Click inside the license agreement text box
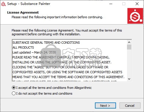The image size is (144, 112). tap(70, 60)
